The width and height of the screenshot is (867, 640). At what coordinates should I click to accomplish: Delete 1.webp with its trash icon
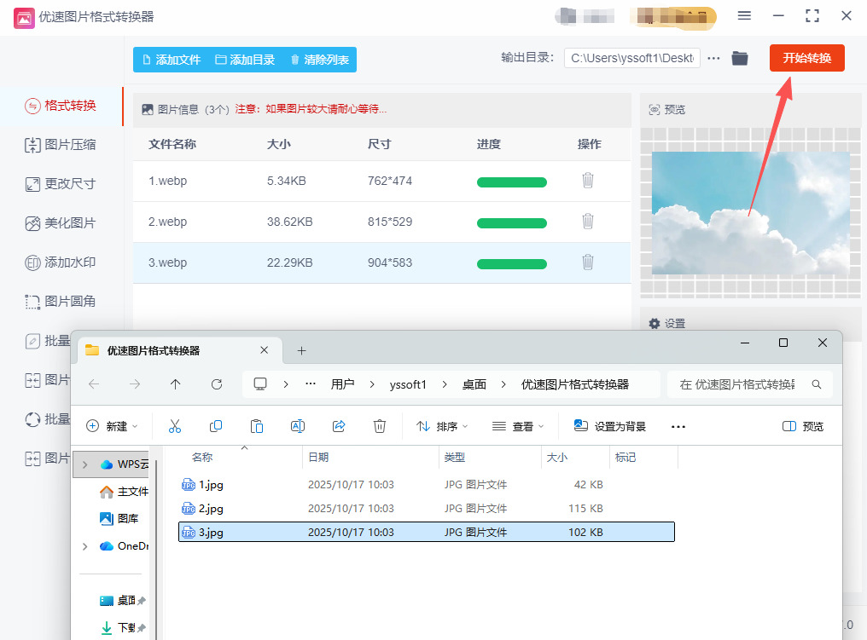[x=587, y=181]
